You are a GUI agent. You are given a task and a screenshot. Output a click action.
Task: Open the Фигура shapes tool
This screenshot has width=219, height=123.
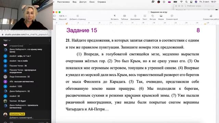point(153,17)
